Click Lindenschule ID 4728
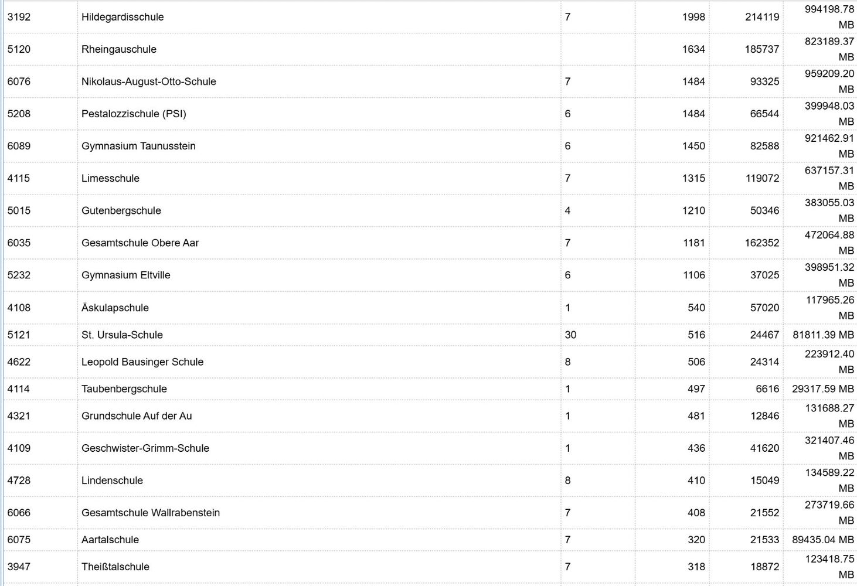 tap(19, 481)
